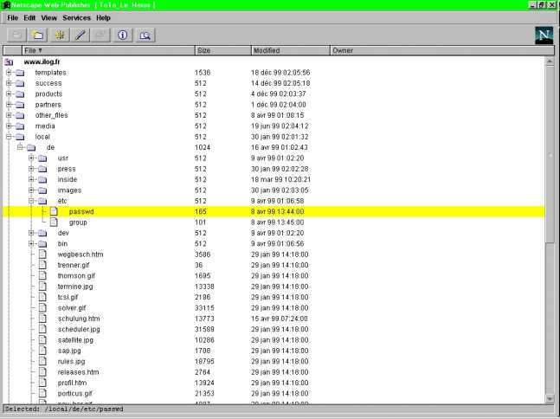Screen dimensions: 560x419
Task: Click the blue info toolbar icon
Action: tap(123, 35)
